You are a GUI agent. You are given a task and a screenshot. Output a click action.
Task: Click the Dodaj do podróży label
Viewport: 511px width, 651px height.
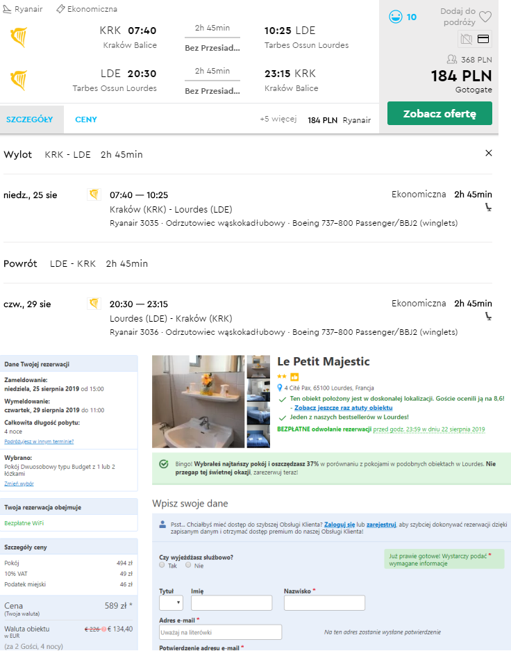coord(458,17)
